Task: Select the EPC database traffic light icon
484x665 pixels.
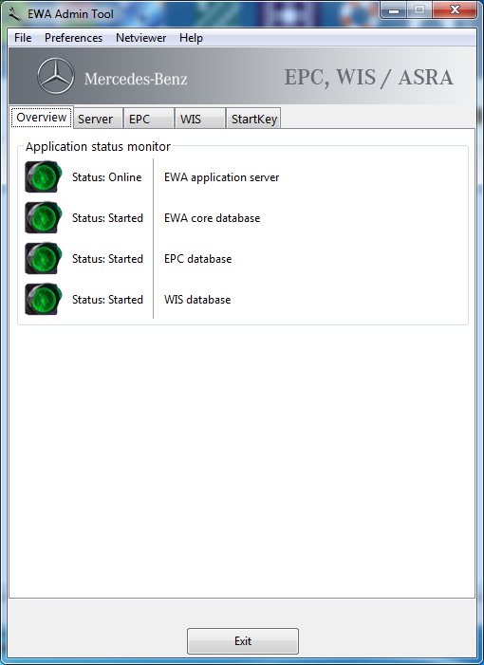Action: click(x=44, y=258)
